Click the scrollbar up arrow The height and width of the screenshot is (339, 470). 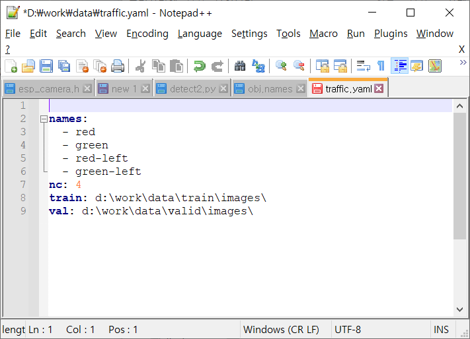pyautogui.click(x=459, y=106)
